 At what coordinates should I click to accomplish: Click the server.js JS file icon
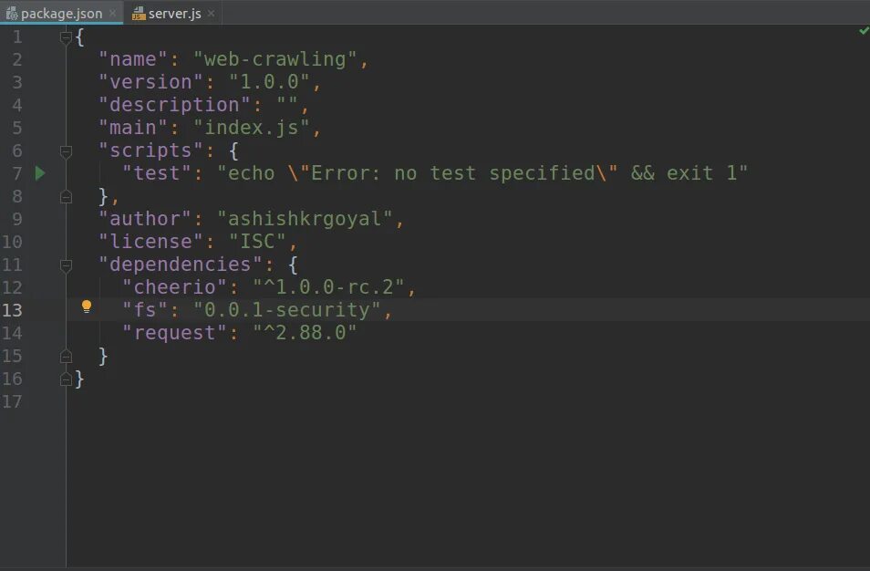[x=139, y=14]
